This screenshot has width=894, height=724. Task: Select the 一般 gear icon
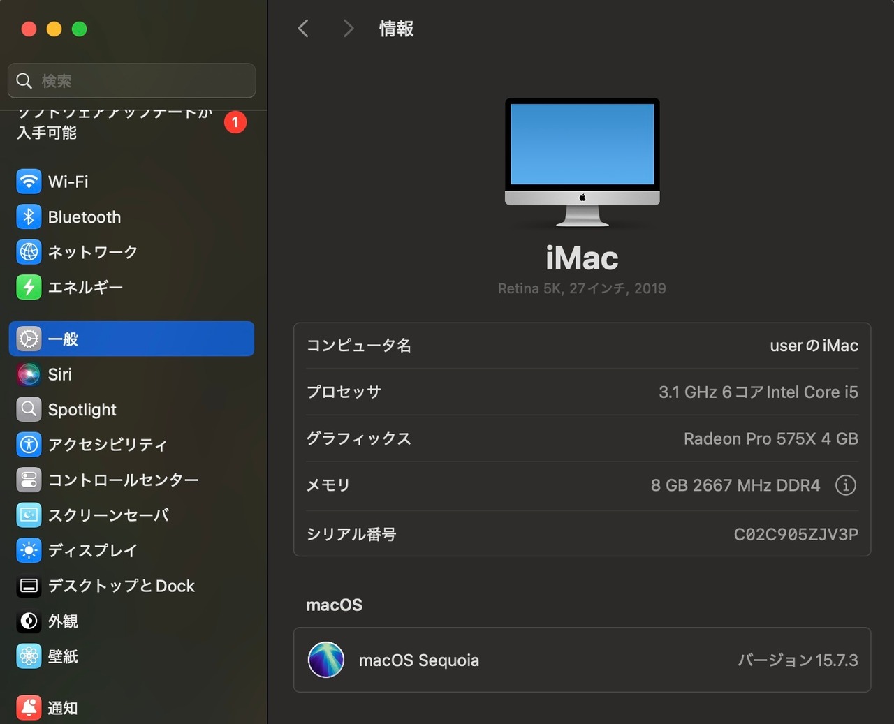tap(29, 339)
